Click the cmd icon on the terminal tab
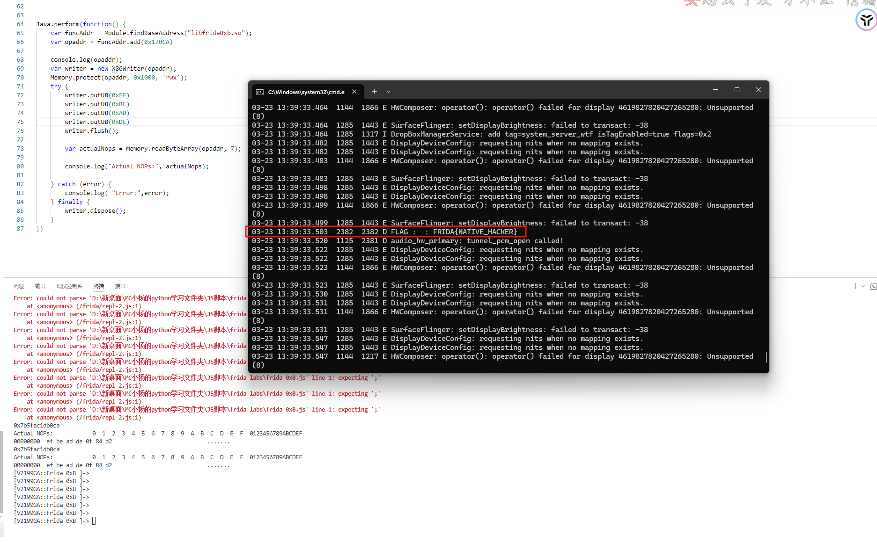Viewport: 877px width, 543px height. [260, 92]
